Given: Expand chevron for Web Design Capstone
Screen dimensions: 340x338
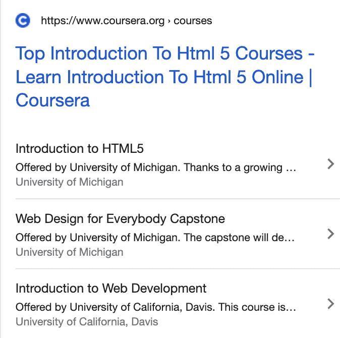Looking at the screenshot, I should coord(330,234).
